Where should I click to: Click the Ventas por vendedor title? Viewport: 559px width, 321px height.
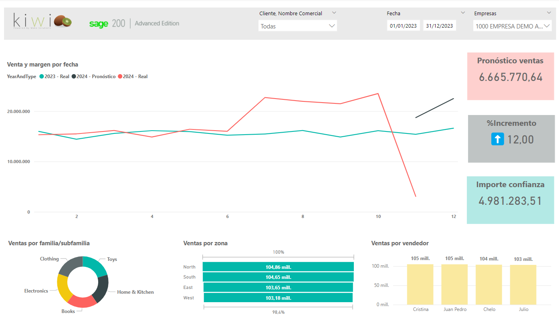coord(400,243)
